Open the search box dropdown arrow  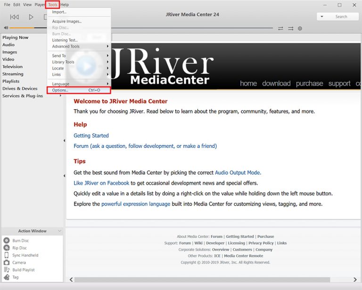click(322, 16)
